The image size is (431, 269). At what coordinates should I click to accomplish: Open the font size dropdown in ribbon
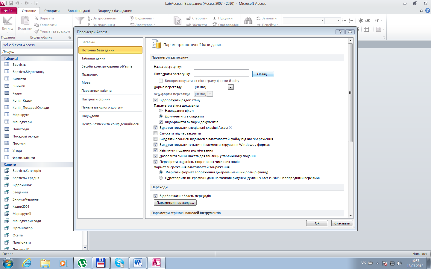pos(339,21)
